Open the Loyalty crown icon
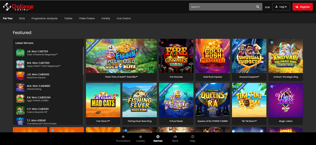The image size is (316, 145). 140,137
